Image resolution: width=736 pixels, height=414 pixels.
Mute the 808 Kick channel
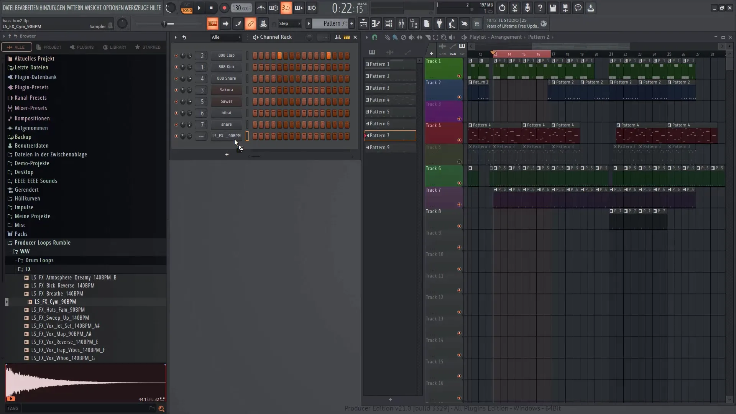pos(176,67)
